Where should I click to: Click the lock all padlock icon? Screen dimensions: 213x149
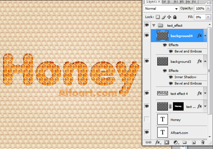tap(175, 17)
